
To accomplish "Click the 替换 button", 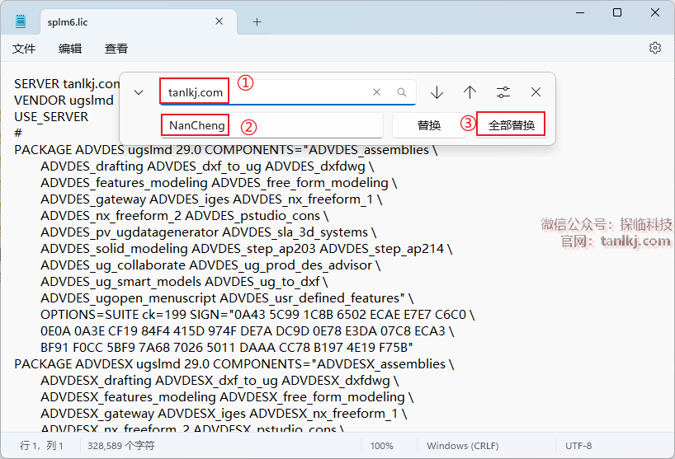I will tap(428, 125).
